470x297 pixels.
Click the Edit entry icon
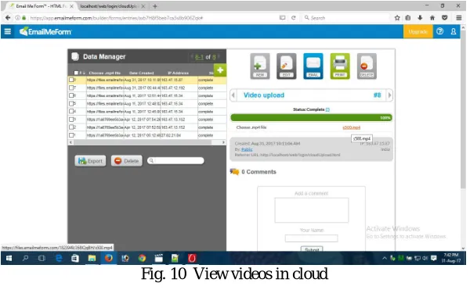coord(286,66)
